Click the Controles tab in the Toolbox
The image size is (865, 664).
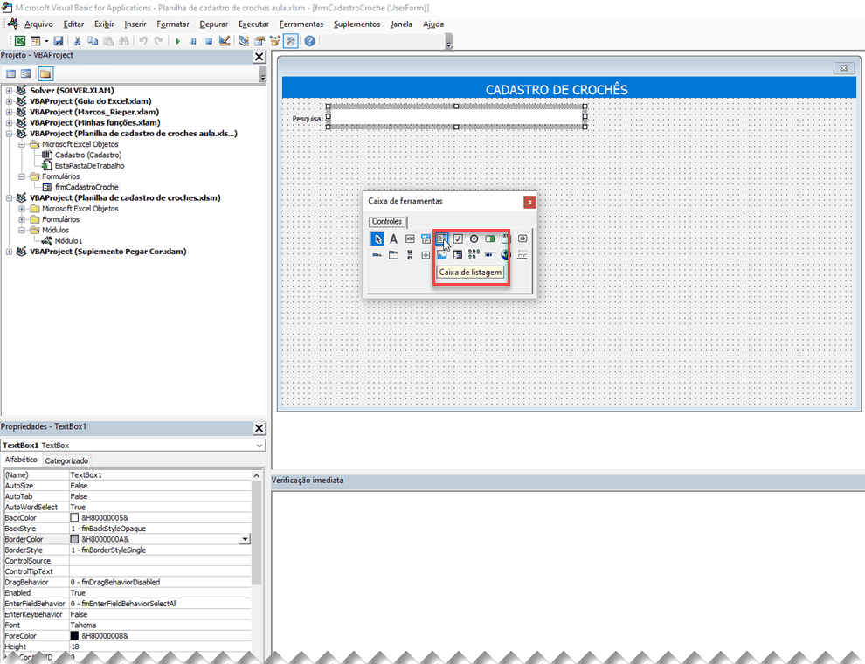tap(387, 221)
